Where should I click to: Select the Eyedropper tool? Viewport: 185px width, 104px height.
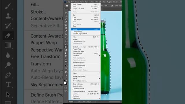[66, 31]
